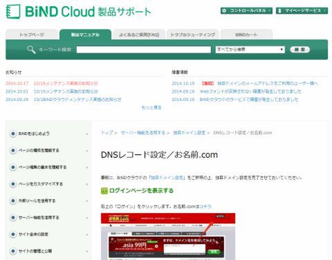Click the person icon on マイページサービス button
This screenshot has width=332, height=260.
pyautogui.click(x=279, y=10)
